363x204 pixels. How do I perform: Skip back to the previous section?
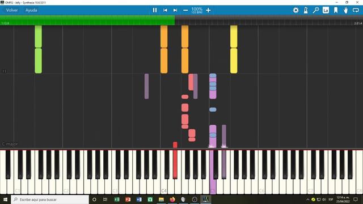pos(165,10)
